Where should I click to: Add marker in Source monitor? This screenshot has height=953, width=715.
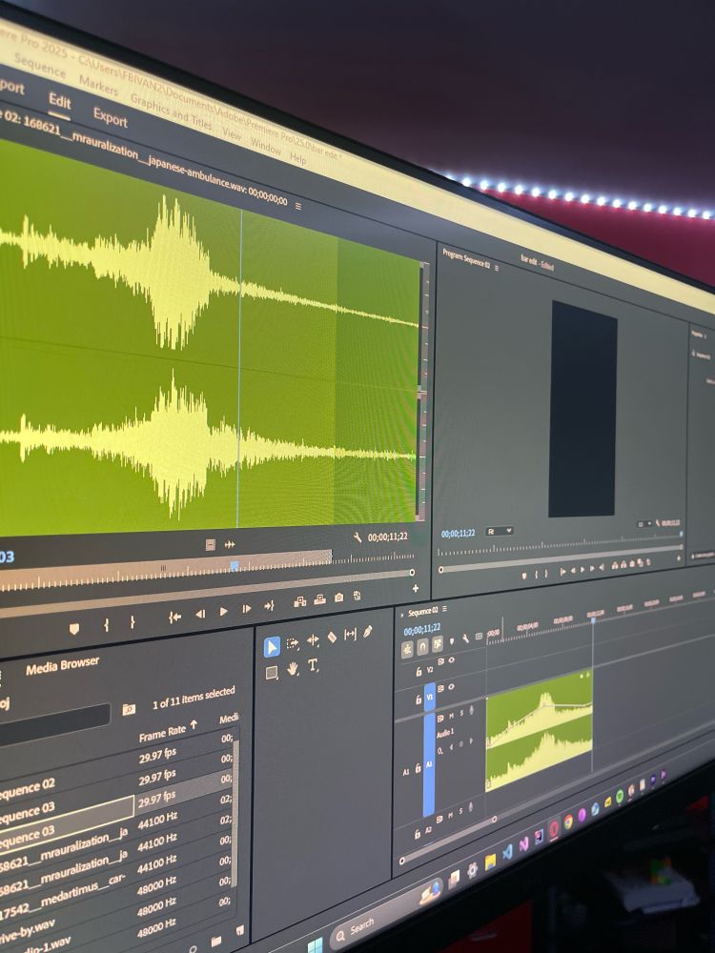coord(74,628)
